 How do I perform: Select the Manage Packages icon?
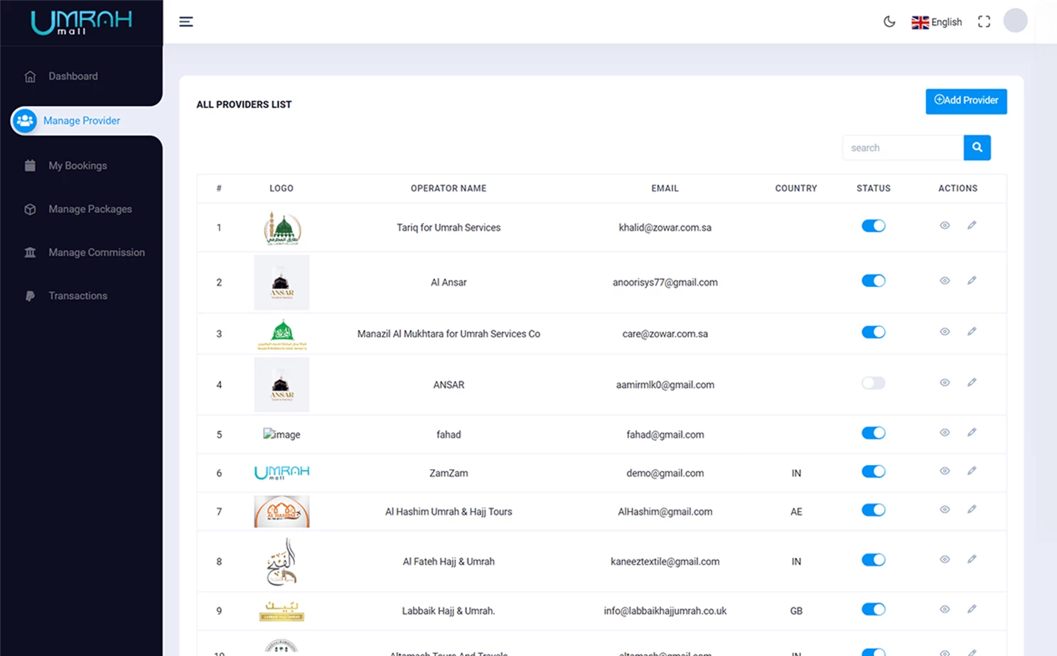(30, 209)
